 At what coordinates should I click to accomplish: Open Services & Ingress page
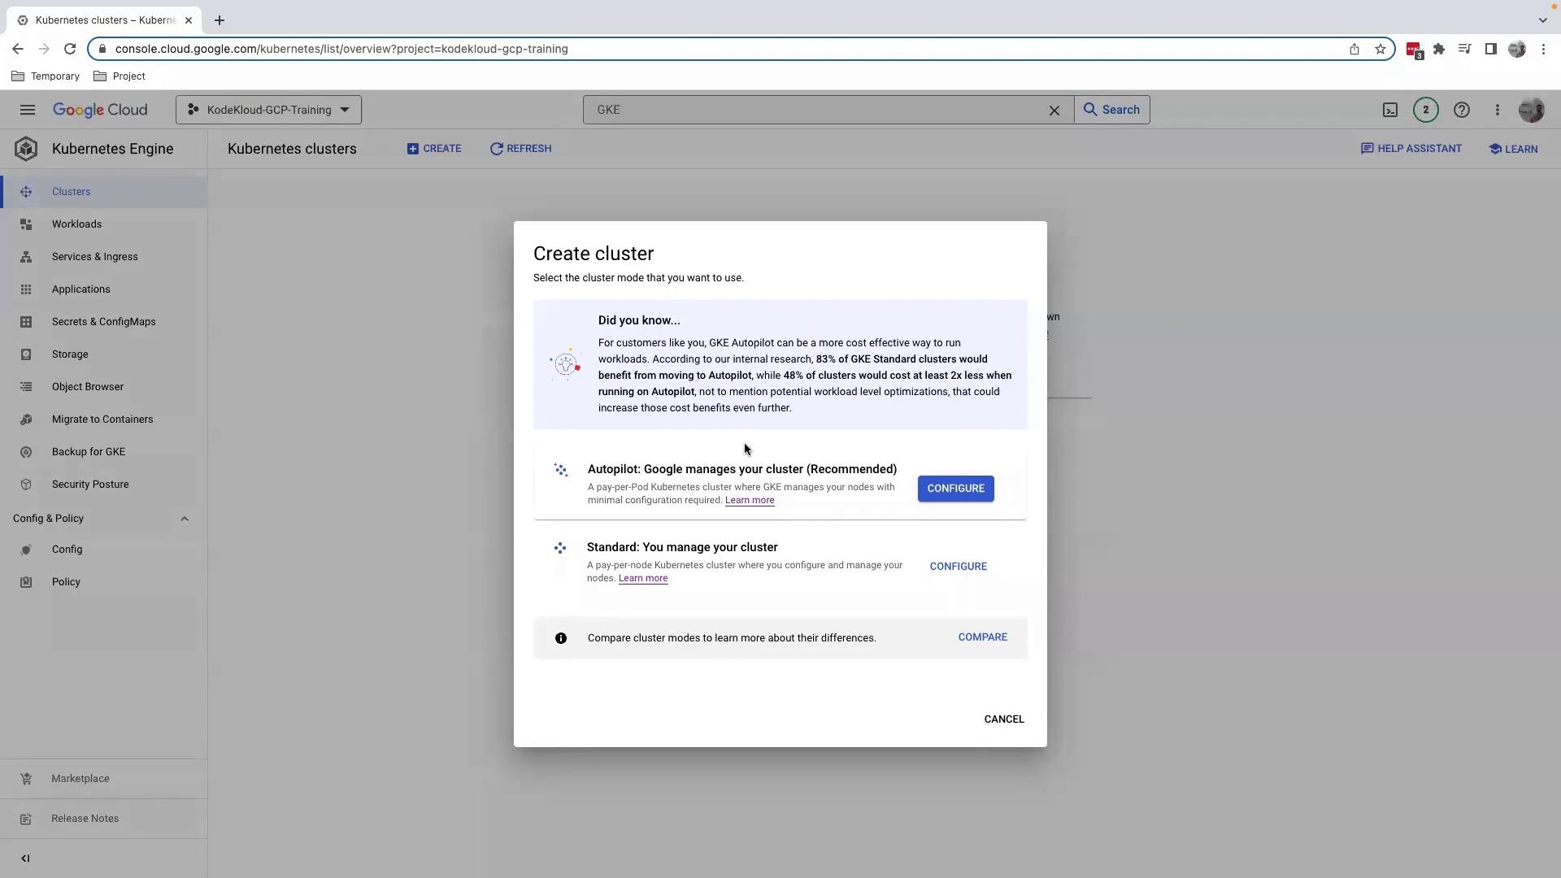point(94,257)
